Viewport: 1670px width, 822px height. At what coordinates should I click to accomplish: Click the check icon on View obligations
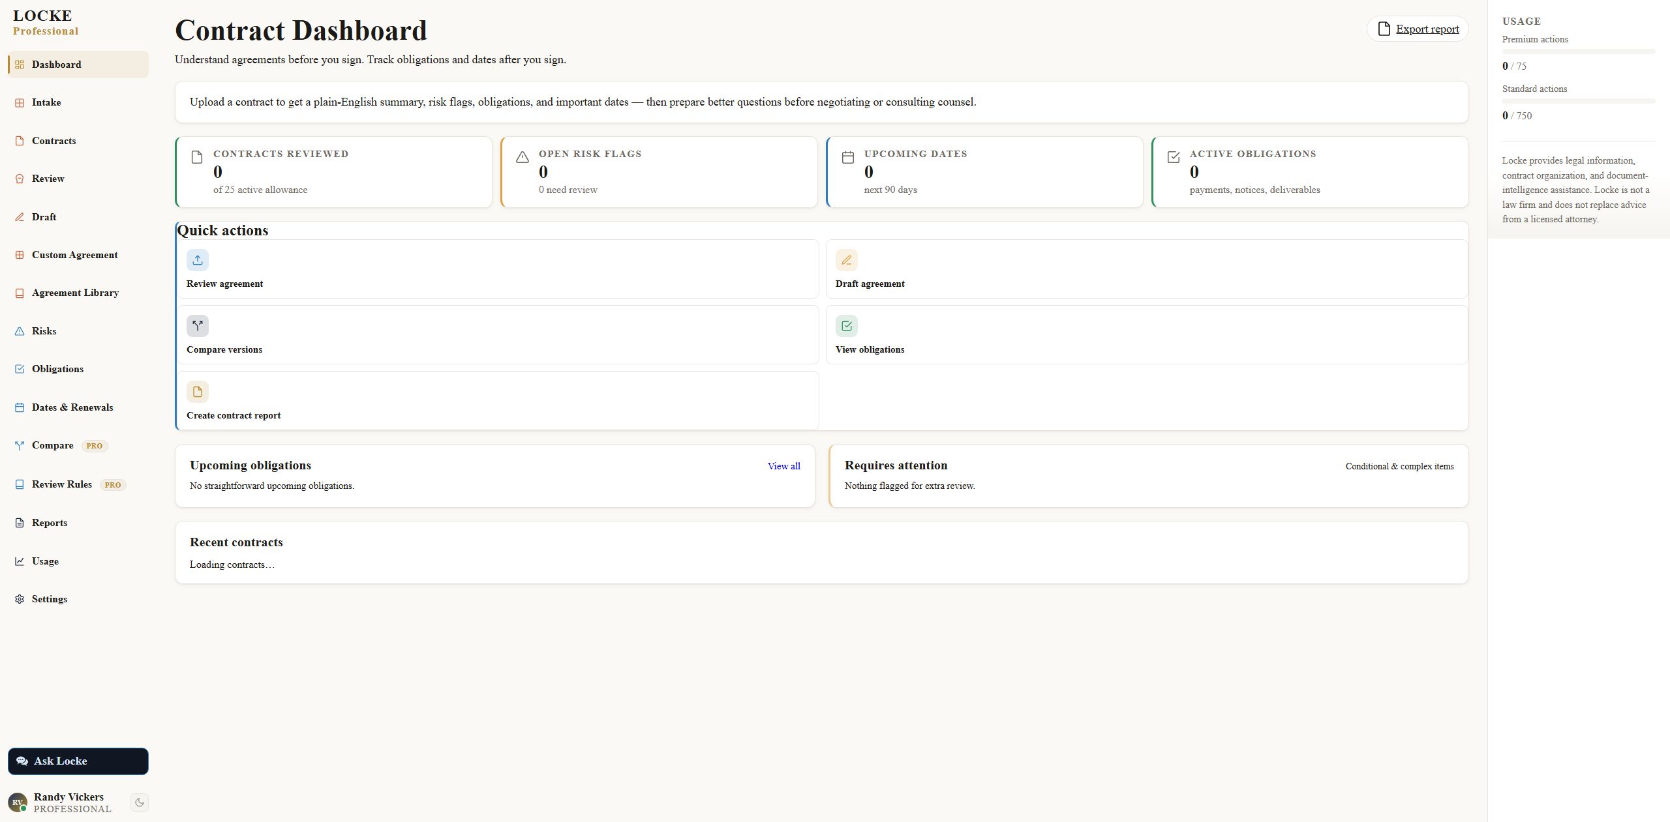pos(847,326)
